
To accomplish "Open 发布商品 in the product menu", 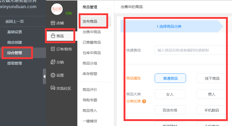I will click(90, 21).
